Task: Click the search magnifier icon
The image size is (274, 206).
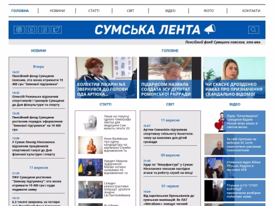Action: pyautogui.click(x=253, y=30)
